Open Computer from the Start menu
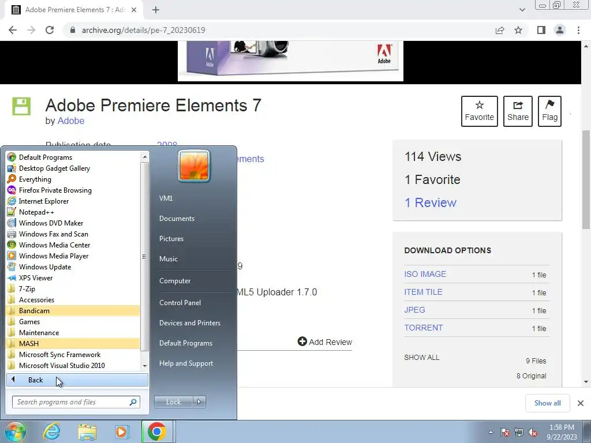Screen dimensions: 591x443 [174, 281]
